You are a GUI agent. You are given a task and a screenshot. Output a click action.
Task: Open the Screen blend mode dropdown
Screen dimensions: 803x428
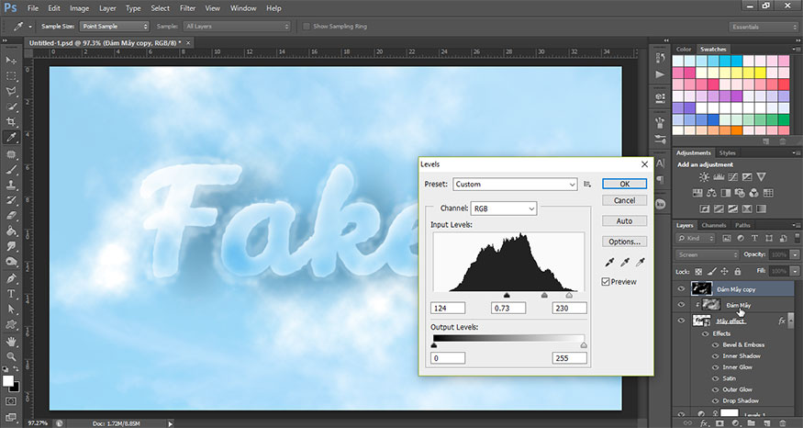[708, 254]
